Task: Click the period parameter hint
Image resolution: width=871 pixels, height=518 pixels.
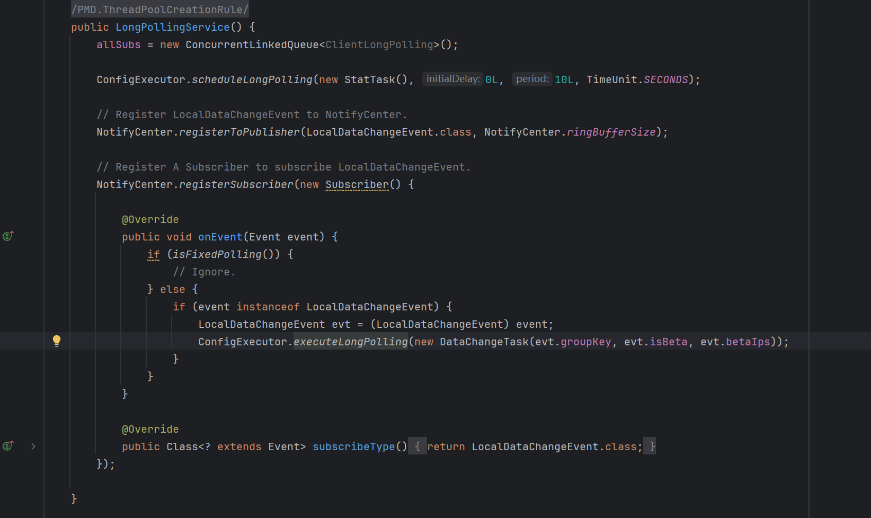Action: tap(532, 79)
